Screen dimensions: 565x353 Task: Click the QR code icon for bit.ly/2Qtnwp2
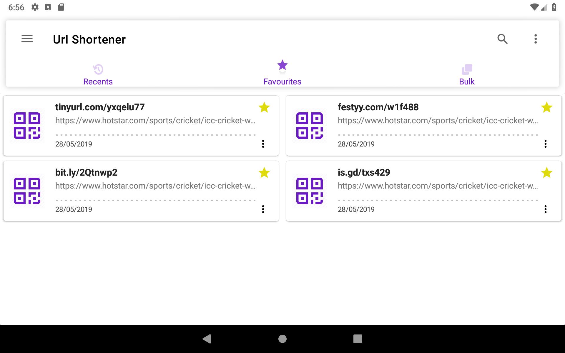[27, 190]
